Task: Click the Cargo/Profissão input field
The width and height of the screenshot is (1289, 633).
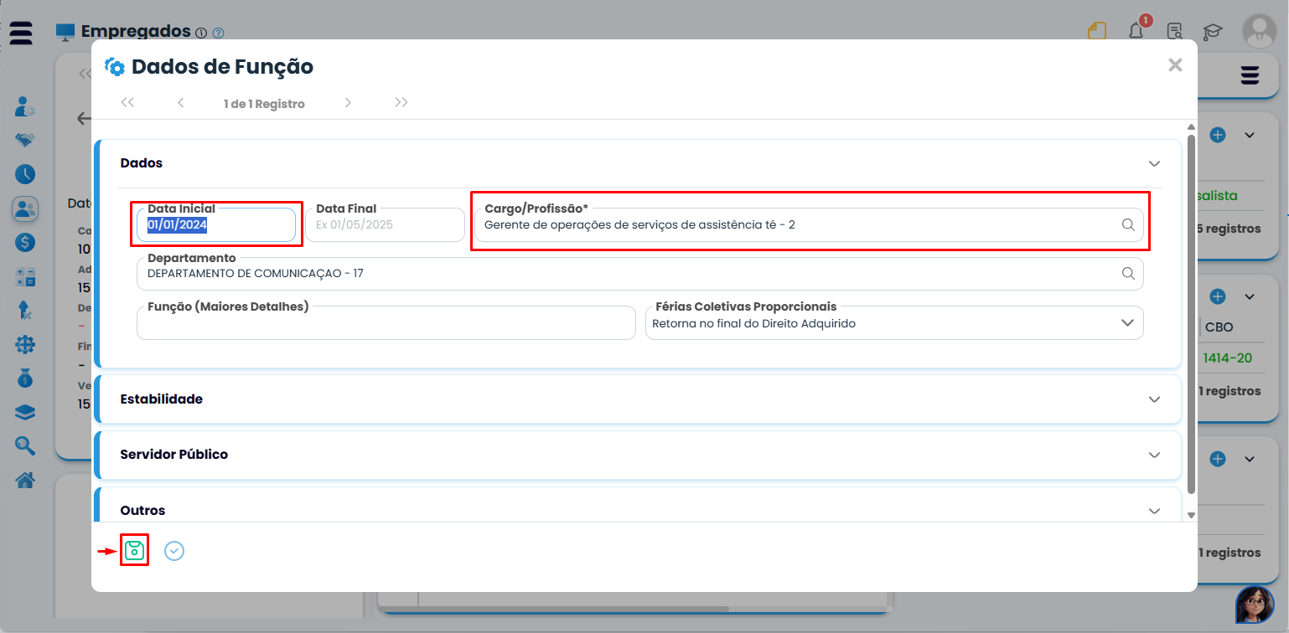Action: (x=809, y=224)
